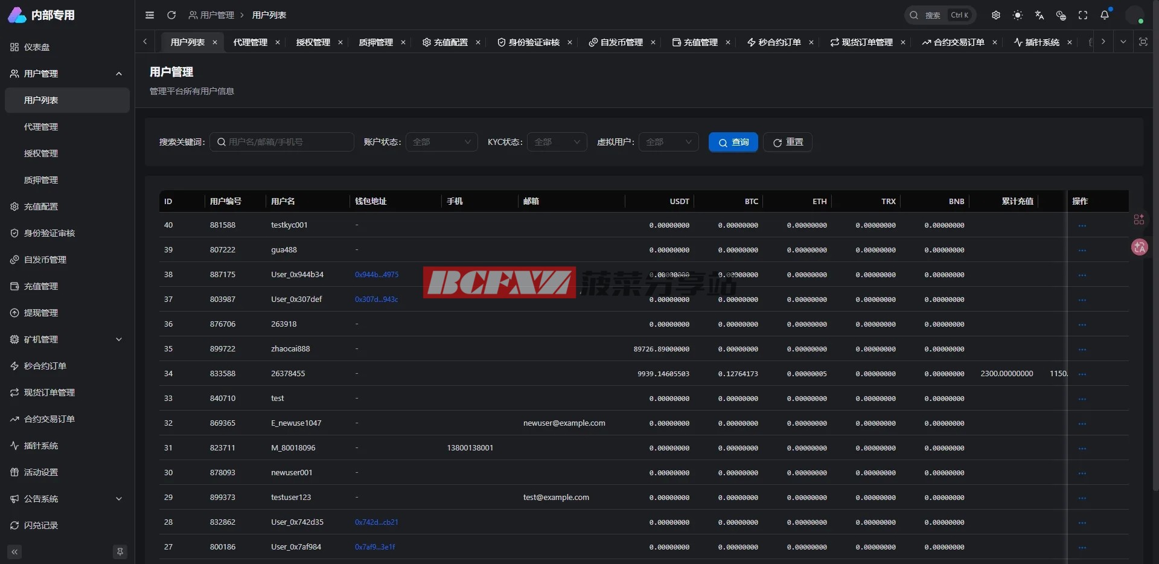Collapse sidebar with double-chevron button
Viewport: 1159px width, 564px height.
click(14, 551)
